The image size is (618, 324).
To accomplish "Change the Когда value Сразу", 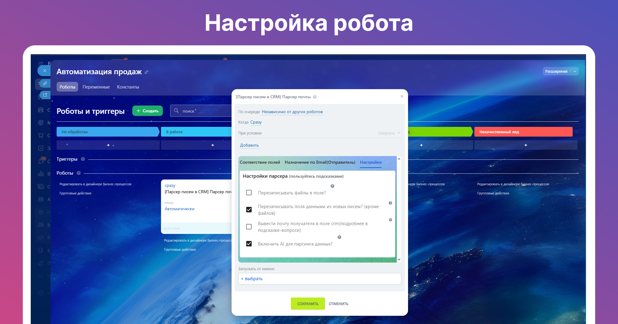I will pos(256,122).
